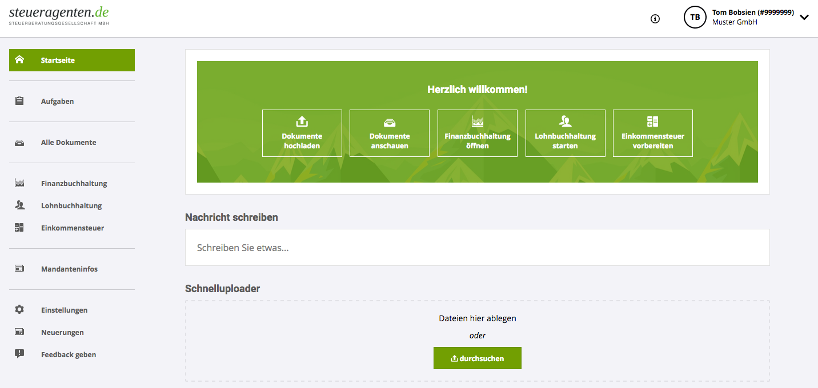This screenshot has height=388, width=818.
Task: Click Finanzbuchhaltung chart icon in sidebar
Action: pyautogui.click(x=19, y=183)
